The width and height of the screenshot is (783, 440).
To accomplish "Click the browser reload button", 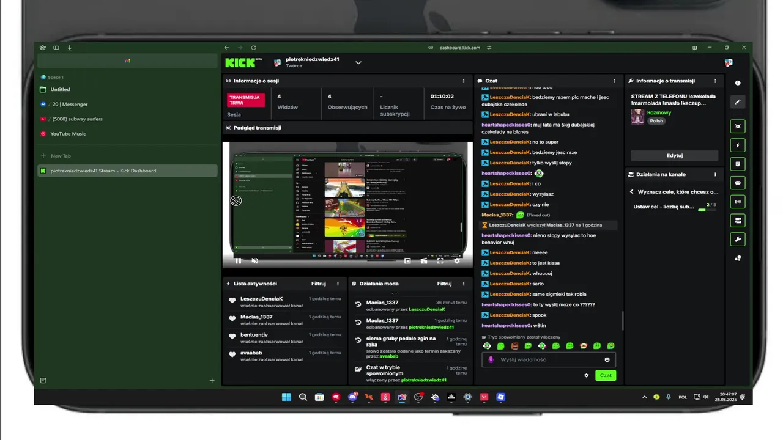I will 253,48.
